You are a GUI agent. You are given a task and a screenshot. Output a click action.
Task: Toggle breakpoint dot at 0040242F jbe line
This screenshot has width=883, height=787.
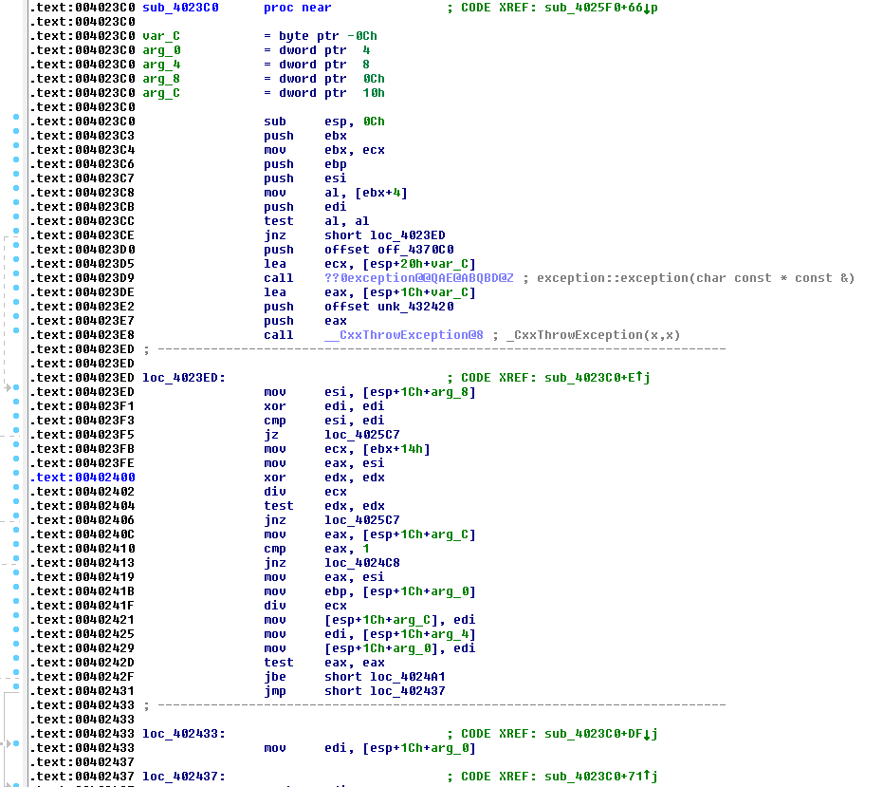click(16, 677)
